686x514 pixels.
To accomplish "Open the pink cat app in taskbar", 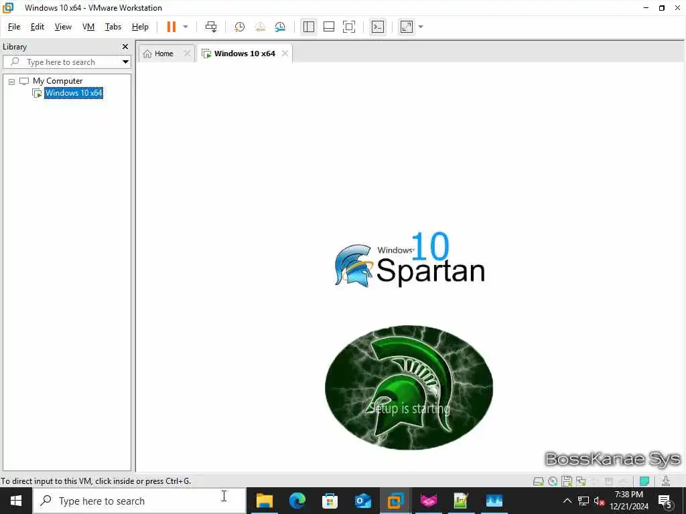I will click(x=428, y=501).
